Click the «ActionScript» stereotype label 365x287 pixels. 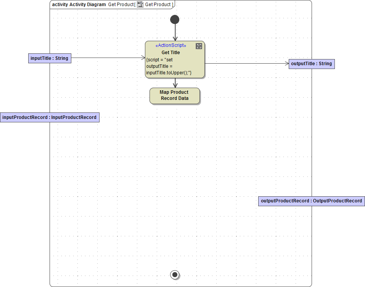pos(170,46)
